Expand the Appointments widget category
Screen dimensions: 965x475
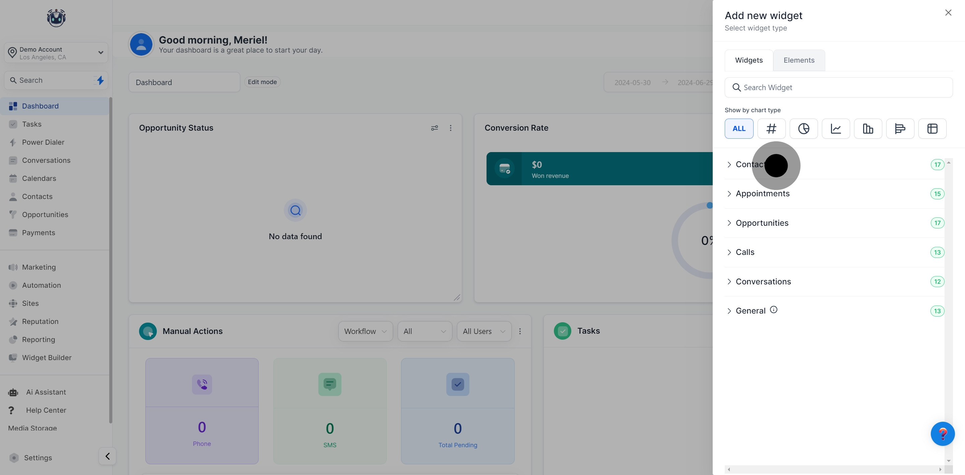pyautogui.click(x=762, y=194)
